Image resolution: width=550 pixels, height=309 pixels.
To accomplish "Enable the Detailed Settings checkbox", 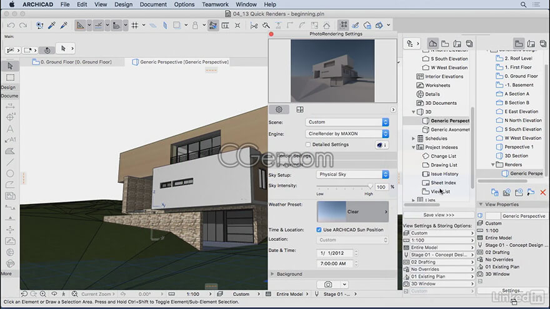I will click(x=308, y=144).
